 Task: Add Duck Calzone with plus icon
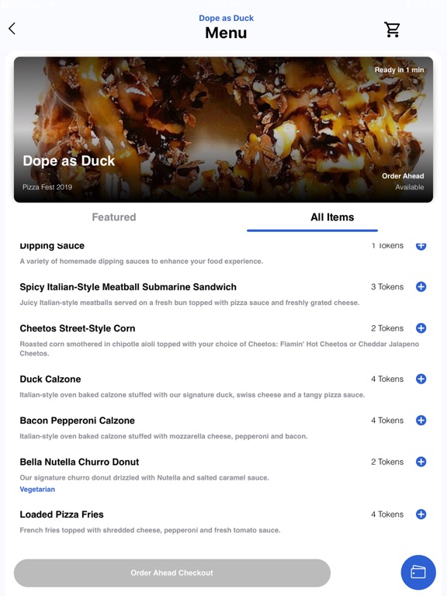point(421,379)
